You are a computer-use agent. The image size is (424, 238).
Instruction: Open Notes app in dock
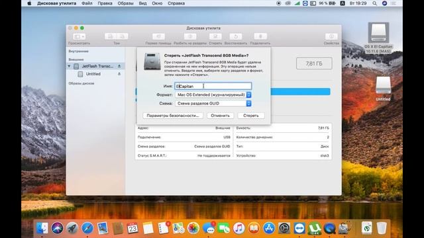point(148,228)
